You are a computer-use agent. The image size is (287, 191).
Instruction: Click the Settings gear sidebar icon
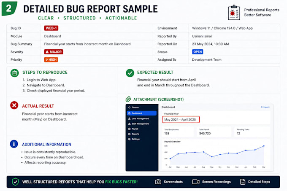tap(130, 139)
